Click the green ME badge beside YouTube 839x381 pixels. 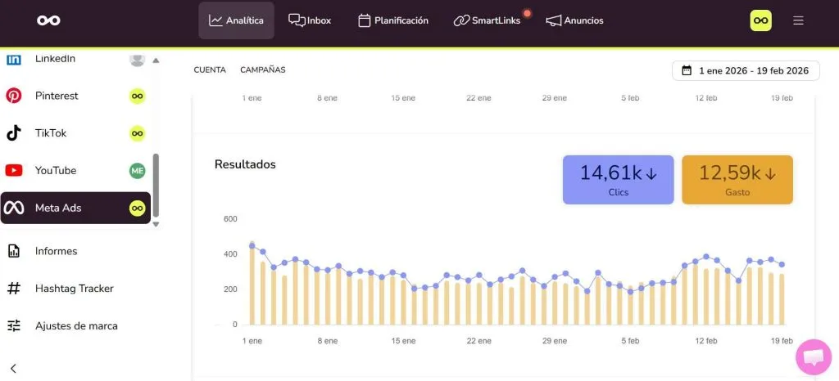point(137,171)
